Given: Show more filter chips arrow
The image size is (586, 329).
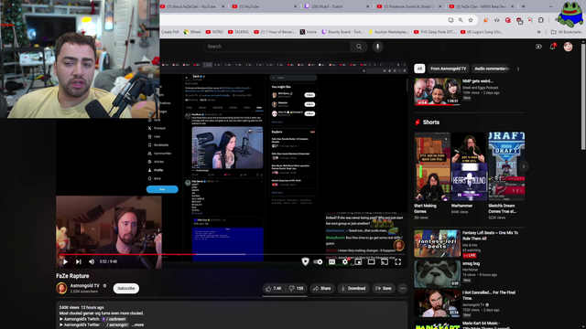Looking at the screenshot, I should pos(518,69).
